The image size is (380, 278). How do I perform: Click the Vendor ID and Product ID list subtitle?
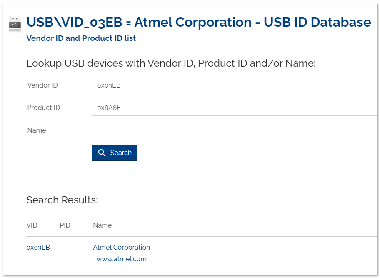pos(81,38)
